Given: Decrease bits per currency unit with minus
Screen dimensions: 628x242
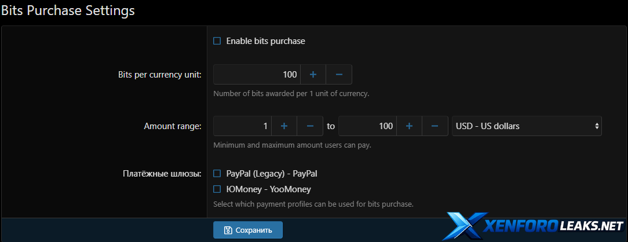Looking at the screenshot, I should (x=339, y=75).
